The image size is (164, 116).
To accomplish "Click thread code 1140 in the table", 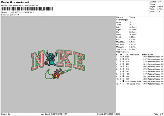I will click(145, 62).
